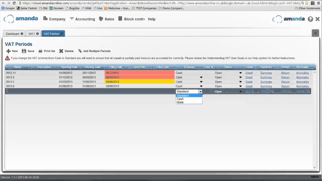Open Status dropdown for period 2012 11
The height and width of the screenshot is (181, 322).
click(x=240, y=73)
